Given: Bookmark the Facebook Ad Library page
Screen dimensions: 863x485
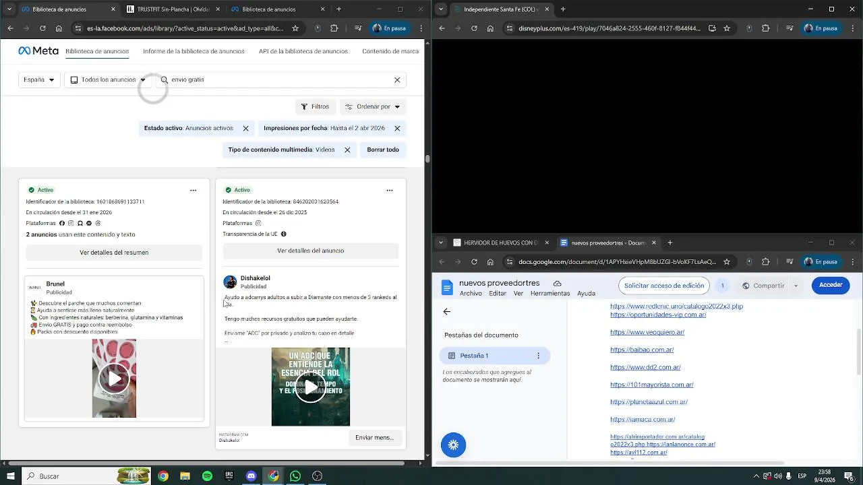Looking at the screenshot, I should click(295, 28).
